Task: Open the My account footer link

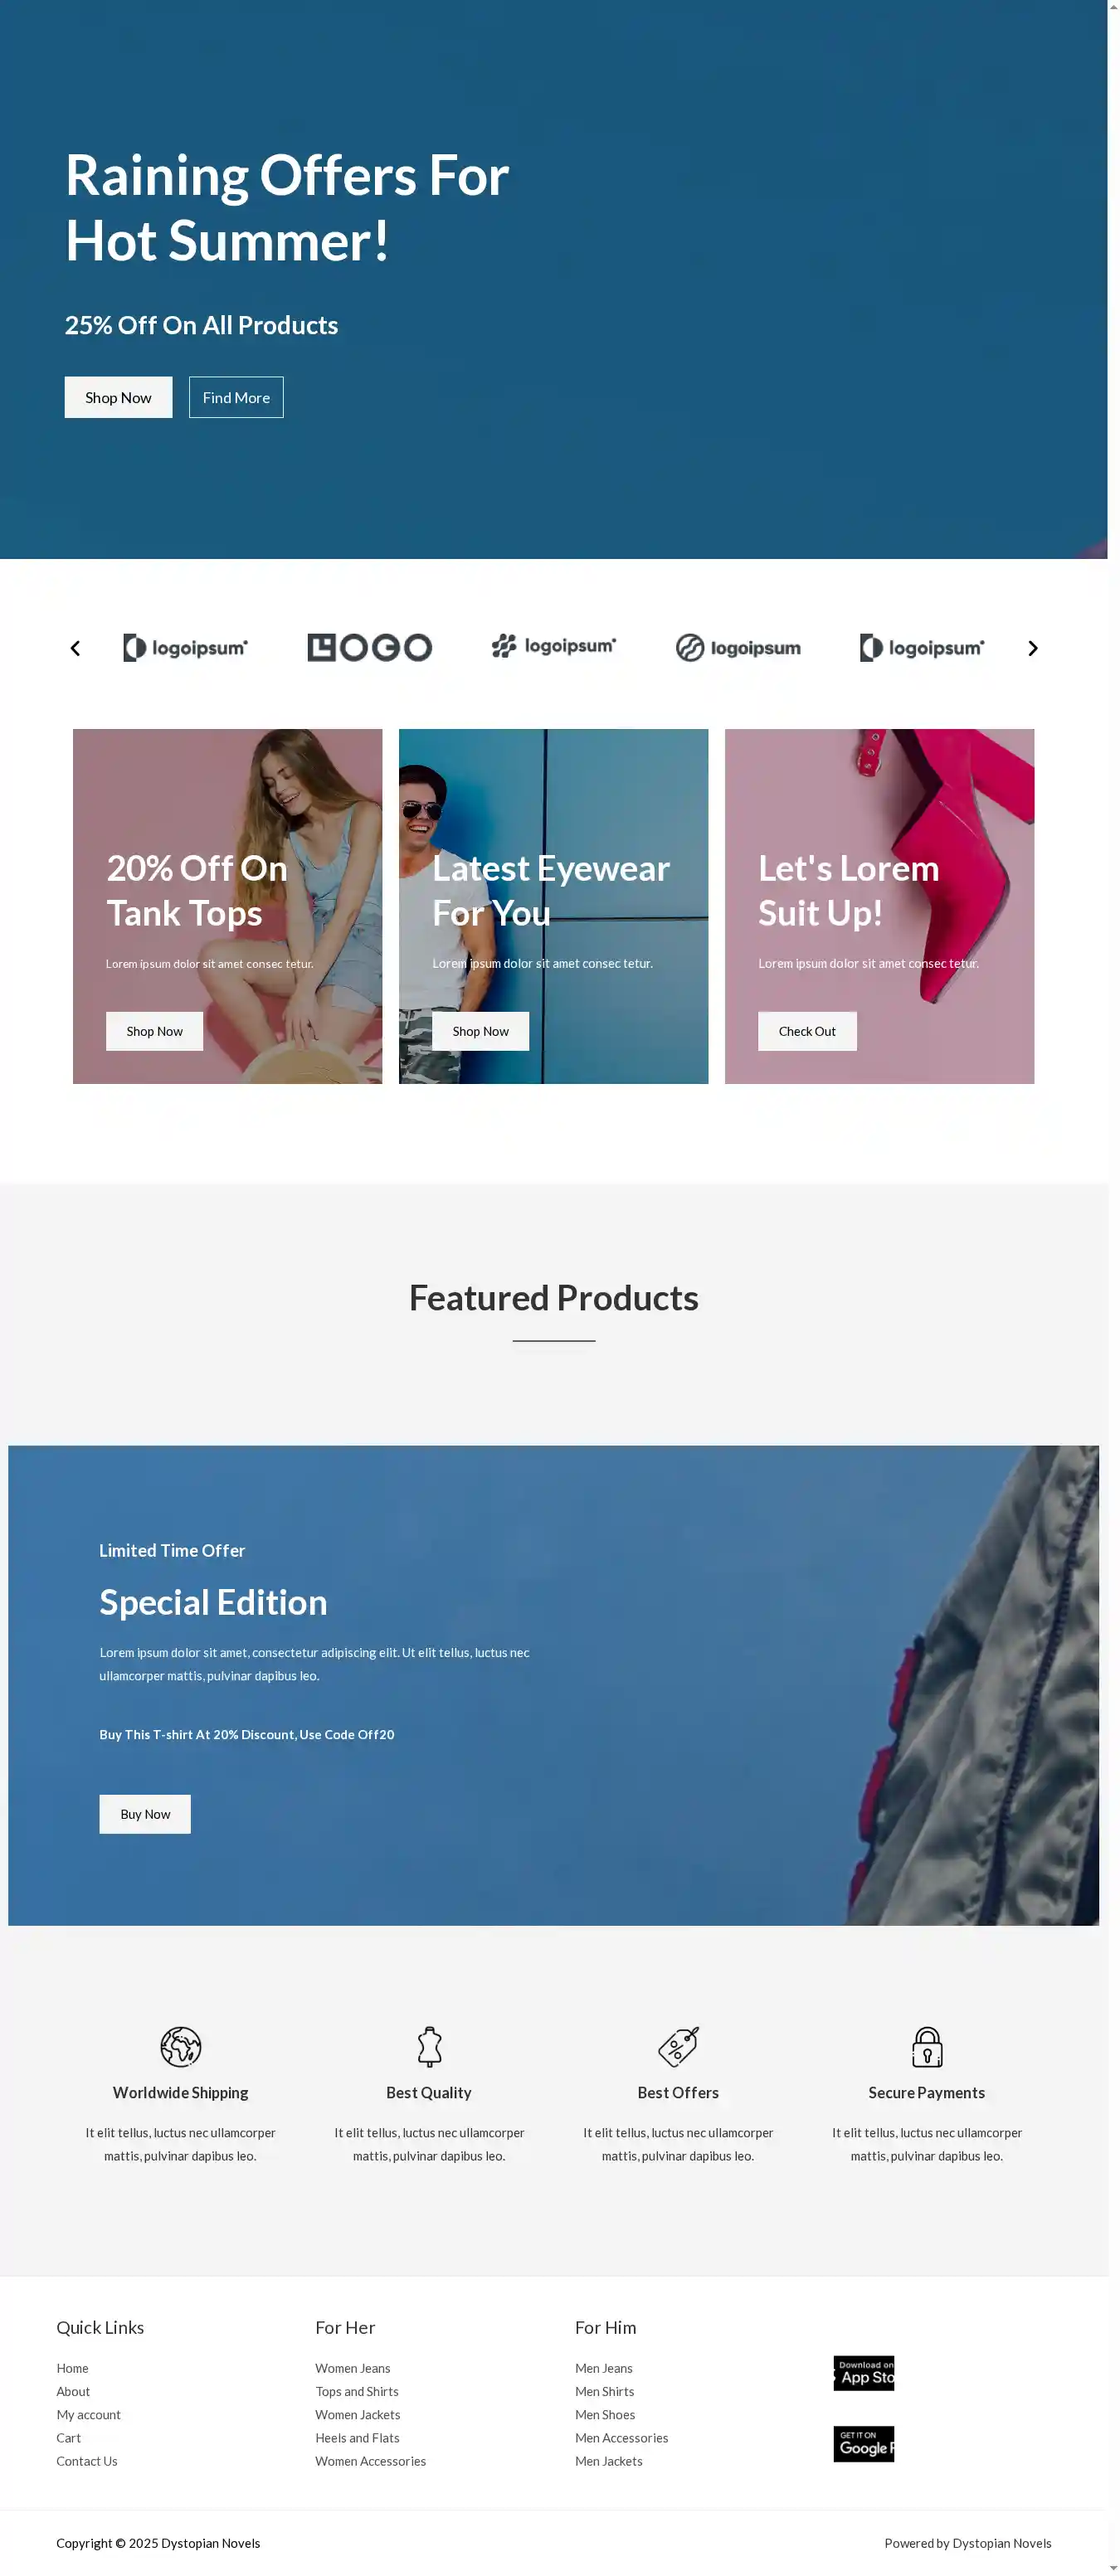Action: (x=88, y=2414)
